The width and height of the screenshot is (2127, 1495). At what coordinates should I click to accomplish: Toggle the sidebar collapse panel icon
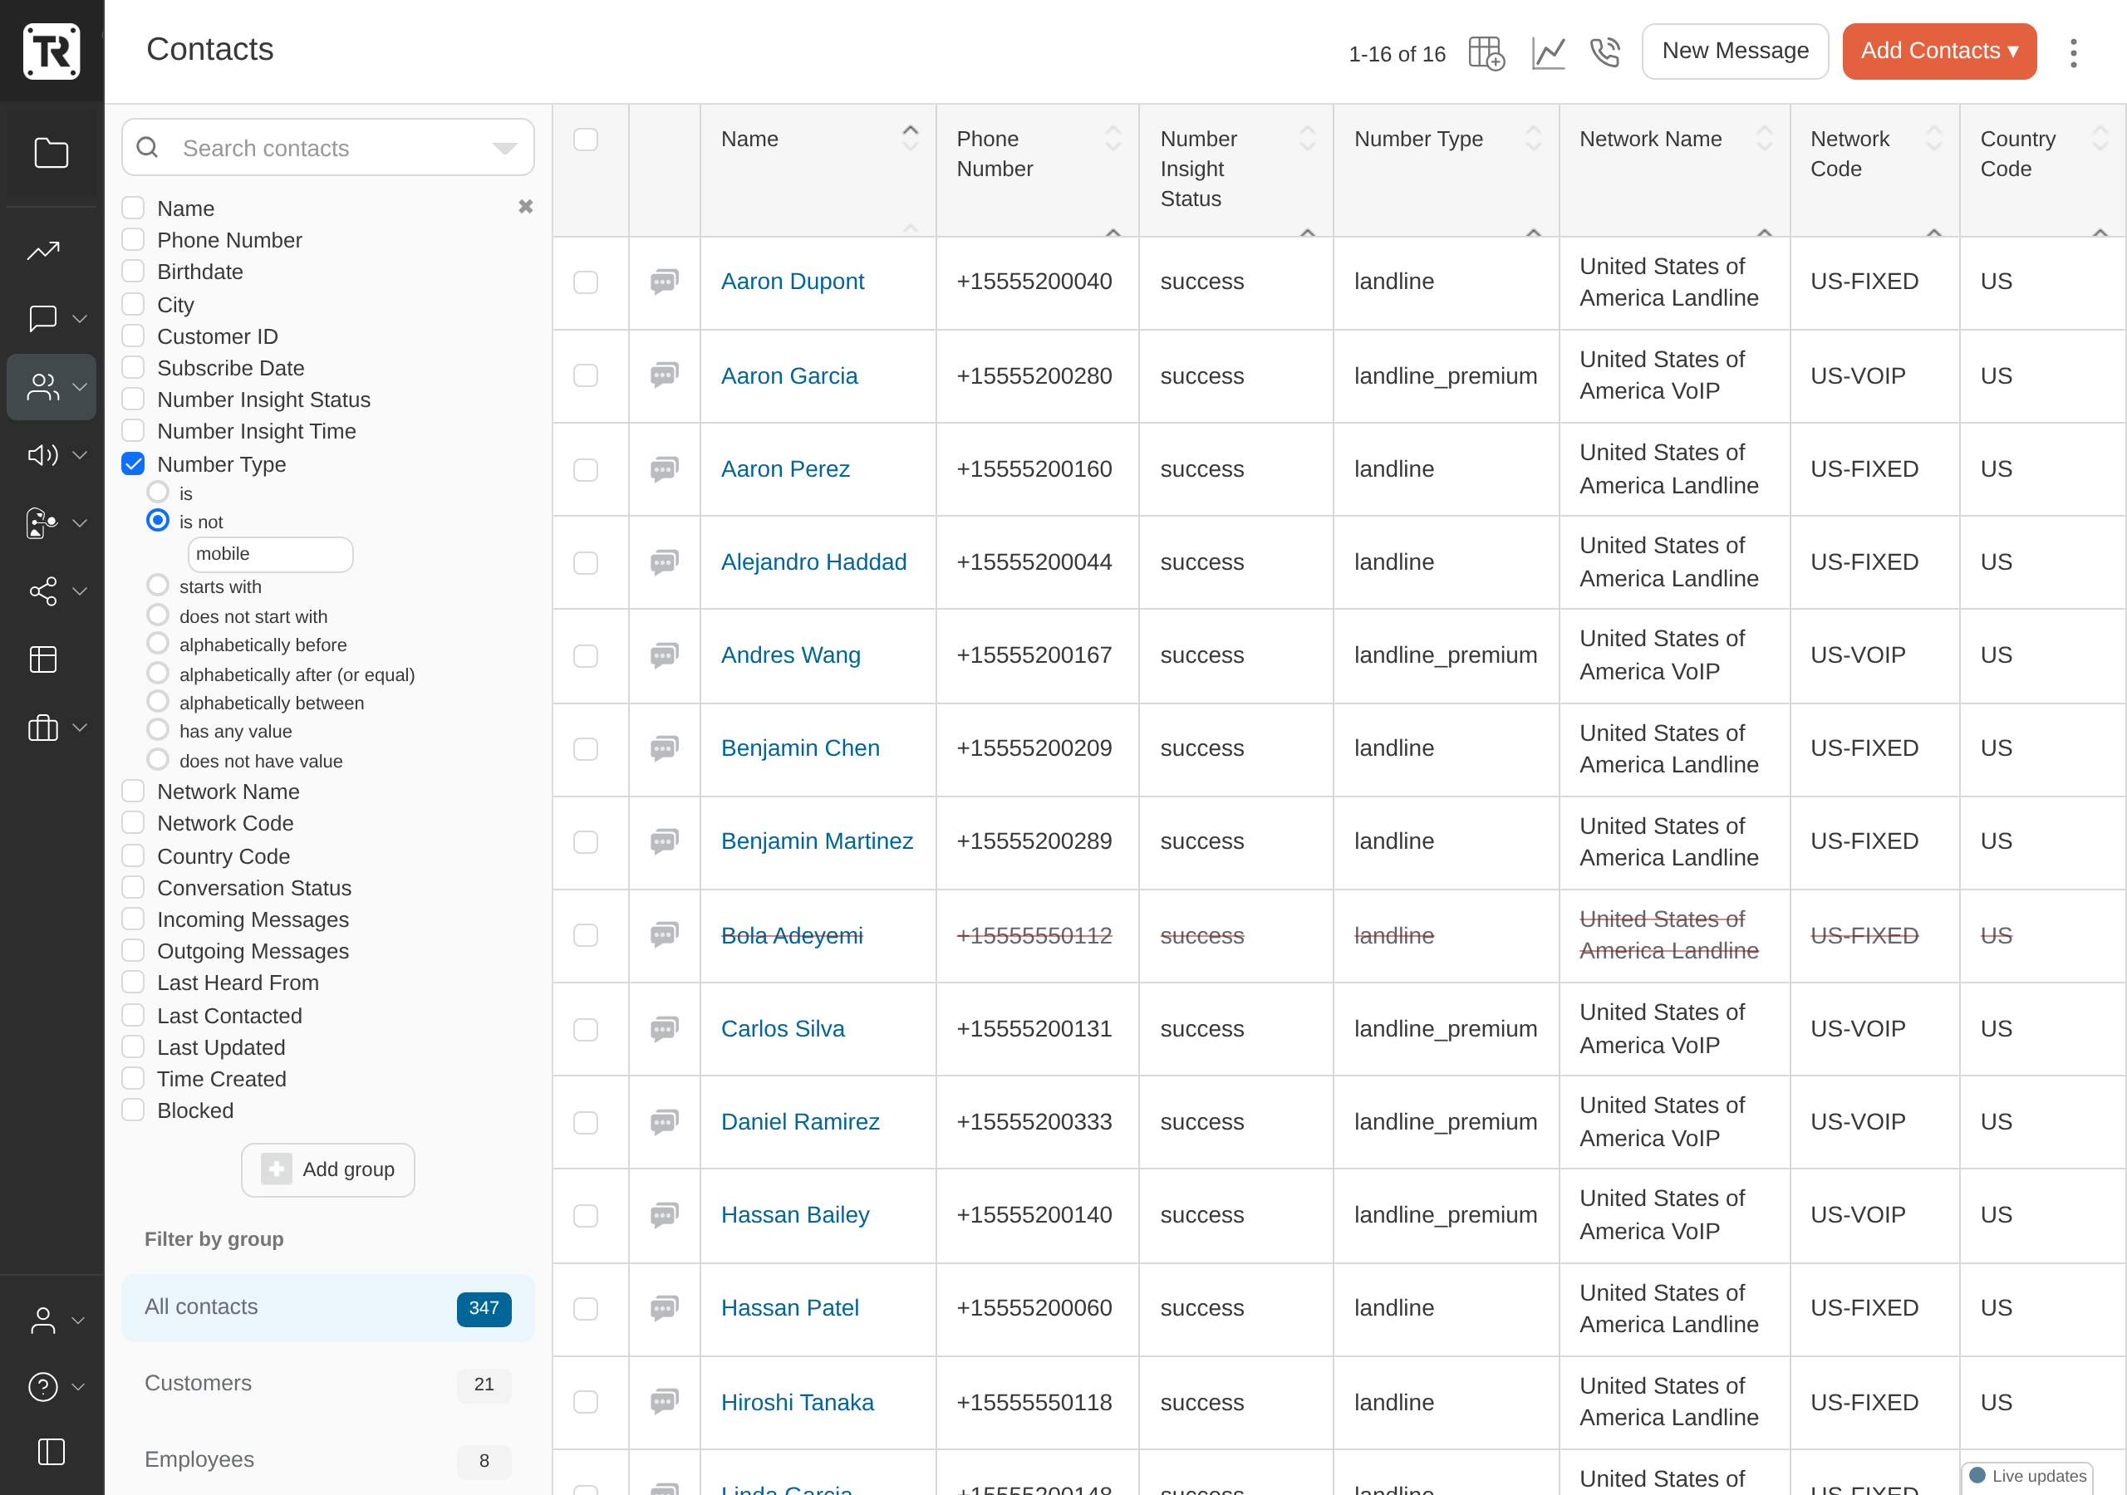tap(51, 1452)
